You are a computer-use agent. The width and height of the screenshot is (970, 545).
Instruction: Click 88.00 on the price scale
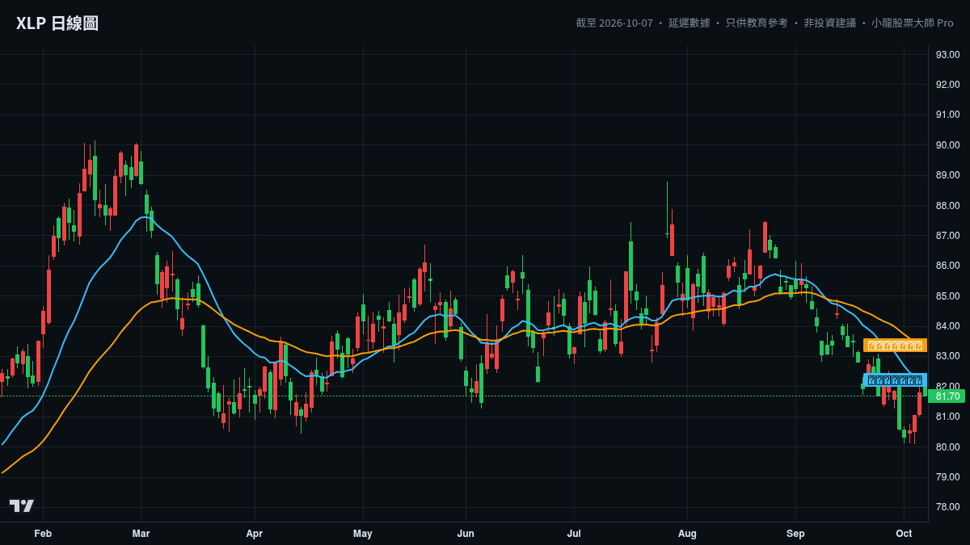[x=947, y=206]
